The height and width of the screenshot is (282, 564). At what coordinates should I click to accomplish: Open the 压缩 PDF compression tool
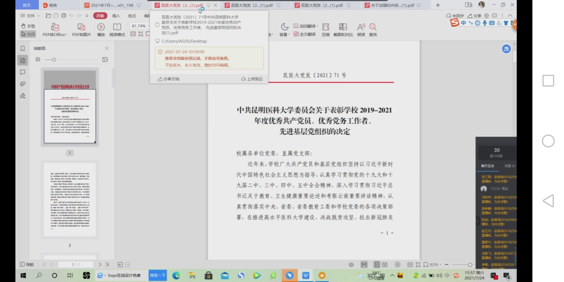(326, 29)
